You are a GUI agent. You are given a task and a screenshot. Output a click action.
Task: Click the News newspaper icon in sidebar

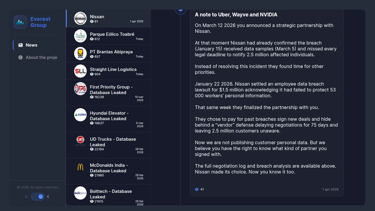click(21, 45)
